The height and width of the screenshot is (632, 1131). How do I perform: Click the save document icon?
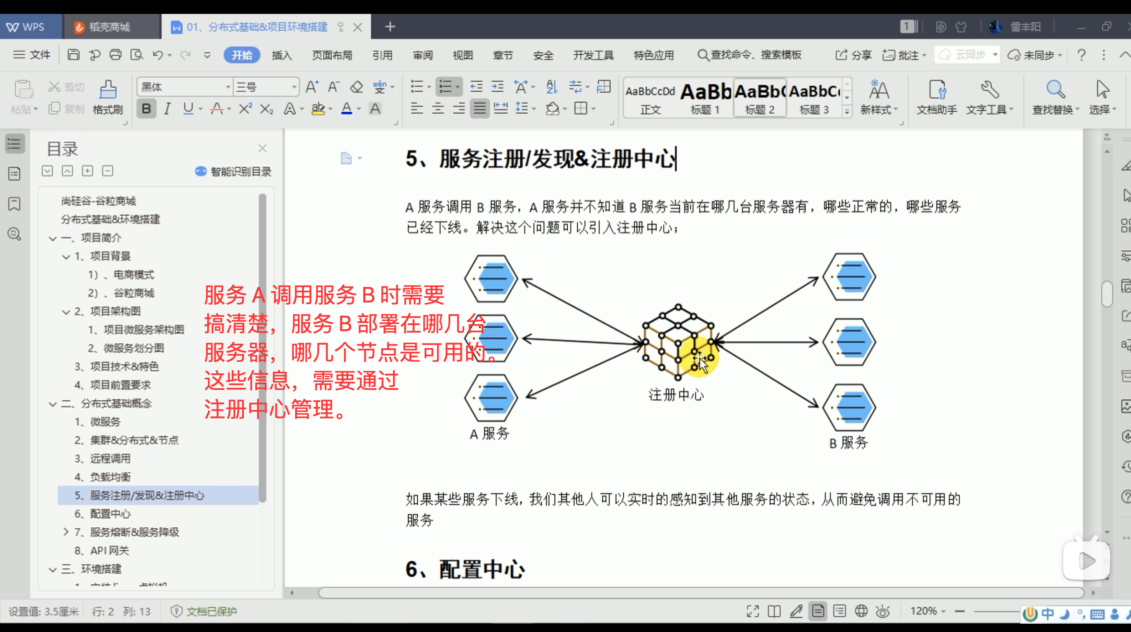pos(73,55)
